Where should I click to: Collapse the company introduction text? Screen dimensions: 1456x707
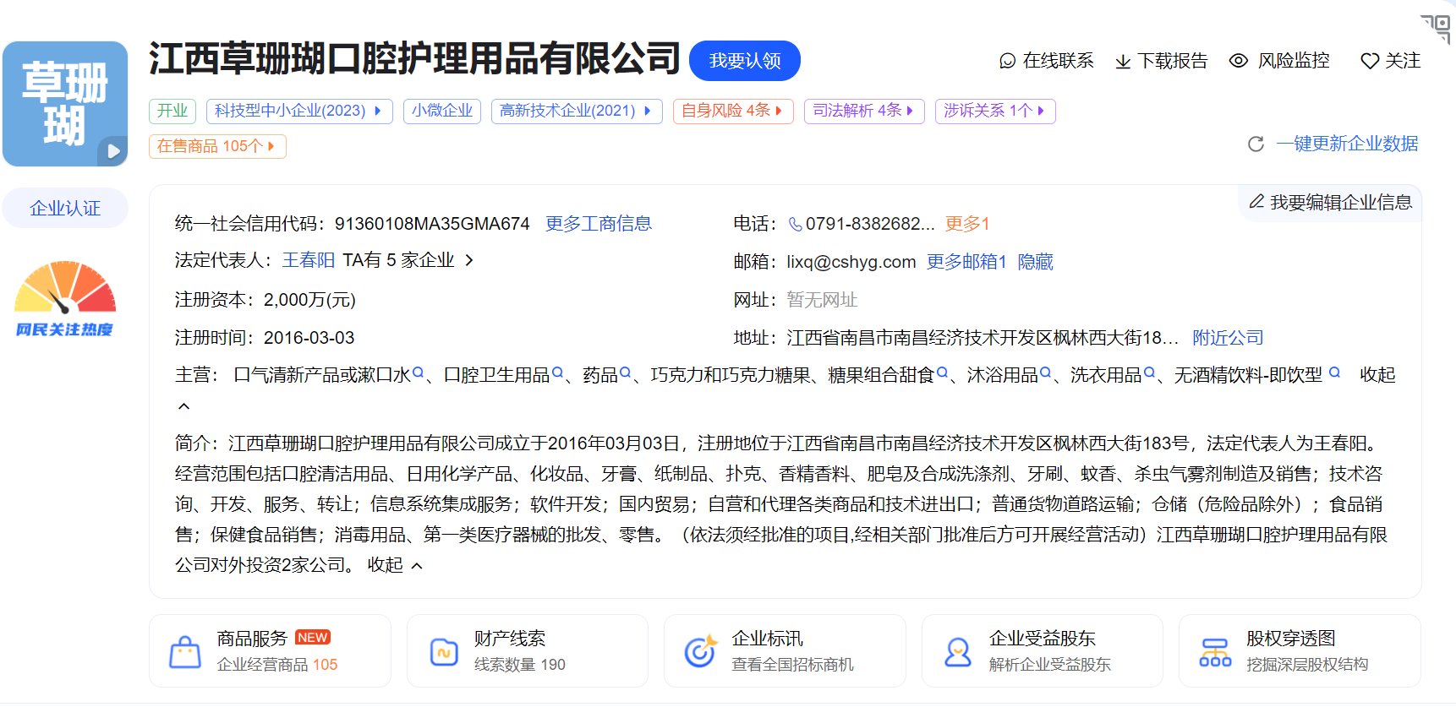pyautogui.click(x=394, y=565)
